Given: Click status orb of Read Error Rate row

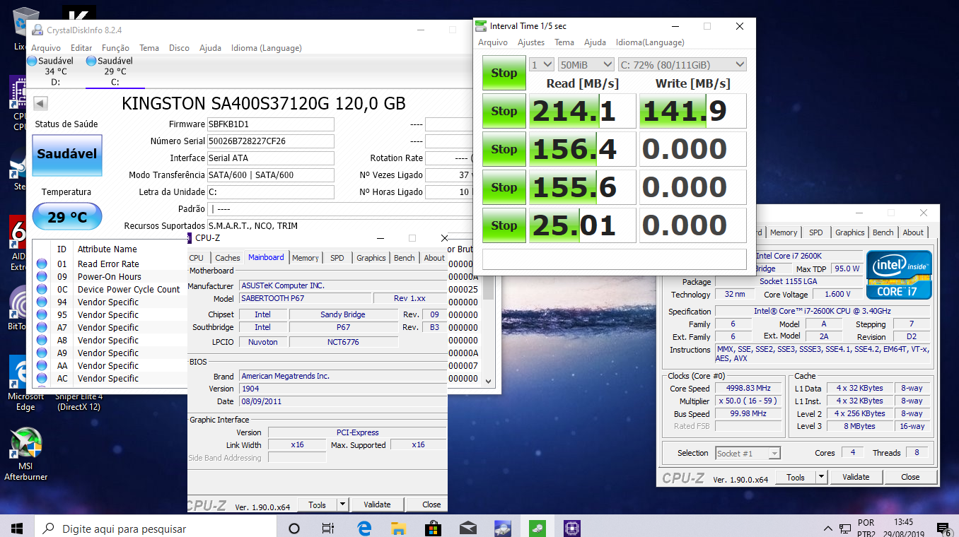Looking at the screenshot, I should (x=42, y=264).
